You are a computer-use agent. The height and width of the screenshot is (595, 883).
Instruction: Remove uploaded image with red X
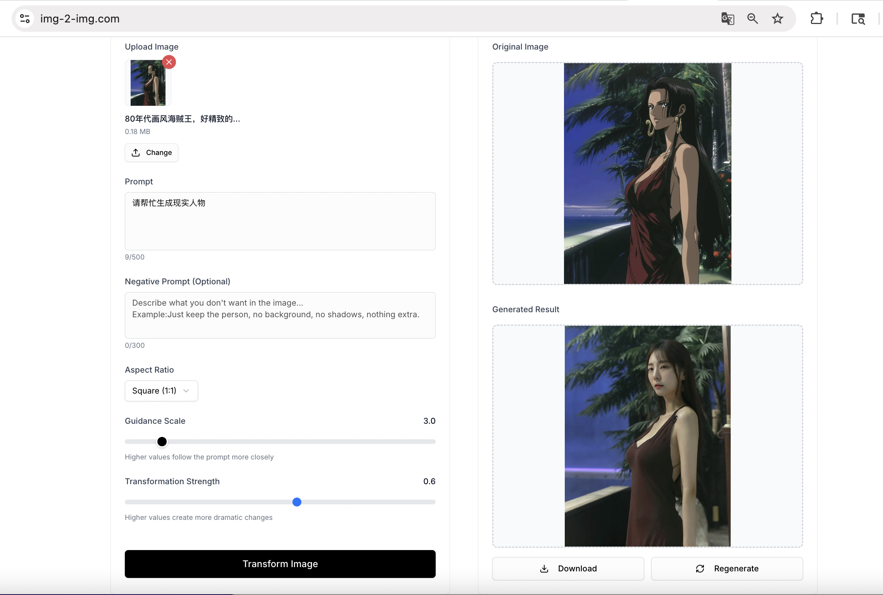point(169,62)
